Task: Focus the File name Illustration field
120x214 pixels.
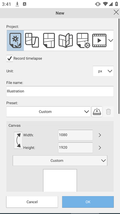Action: pos(60,91)
